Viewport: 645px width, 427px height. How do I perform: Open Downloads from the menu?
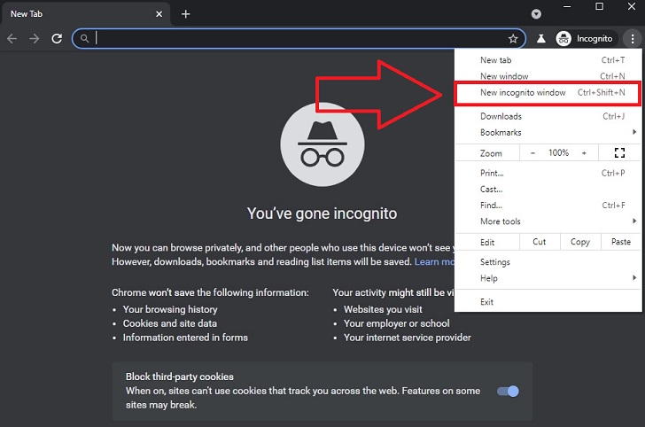(548, 116)
